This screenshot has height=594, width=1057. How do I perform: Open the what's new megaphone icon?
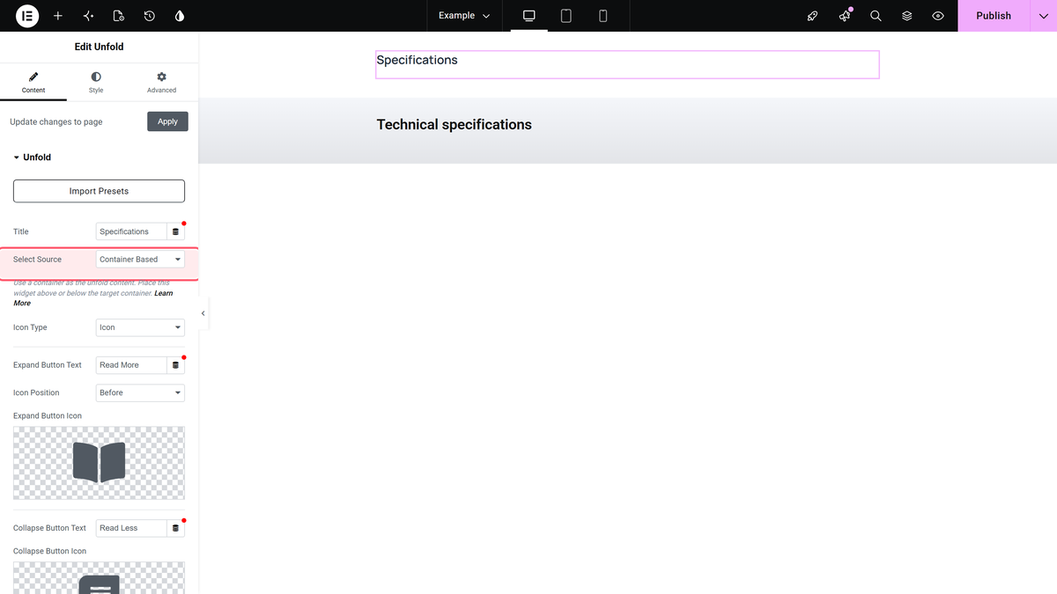[845, 16]
